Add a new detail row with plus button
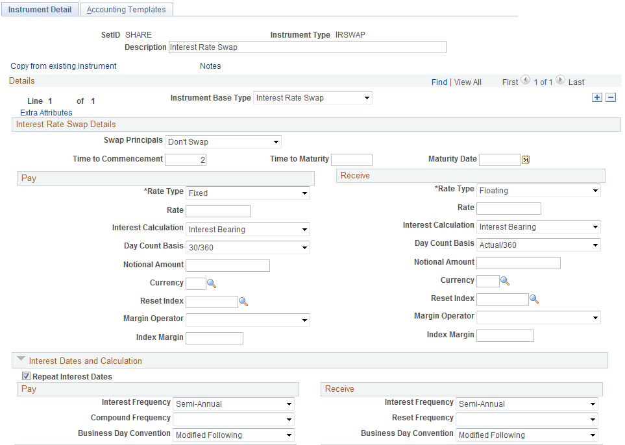The height and width of the screenshot is (445, 625). [596, 97]
